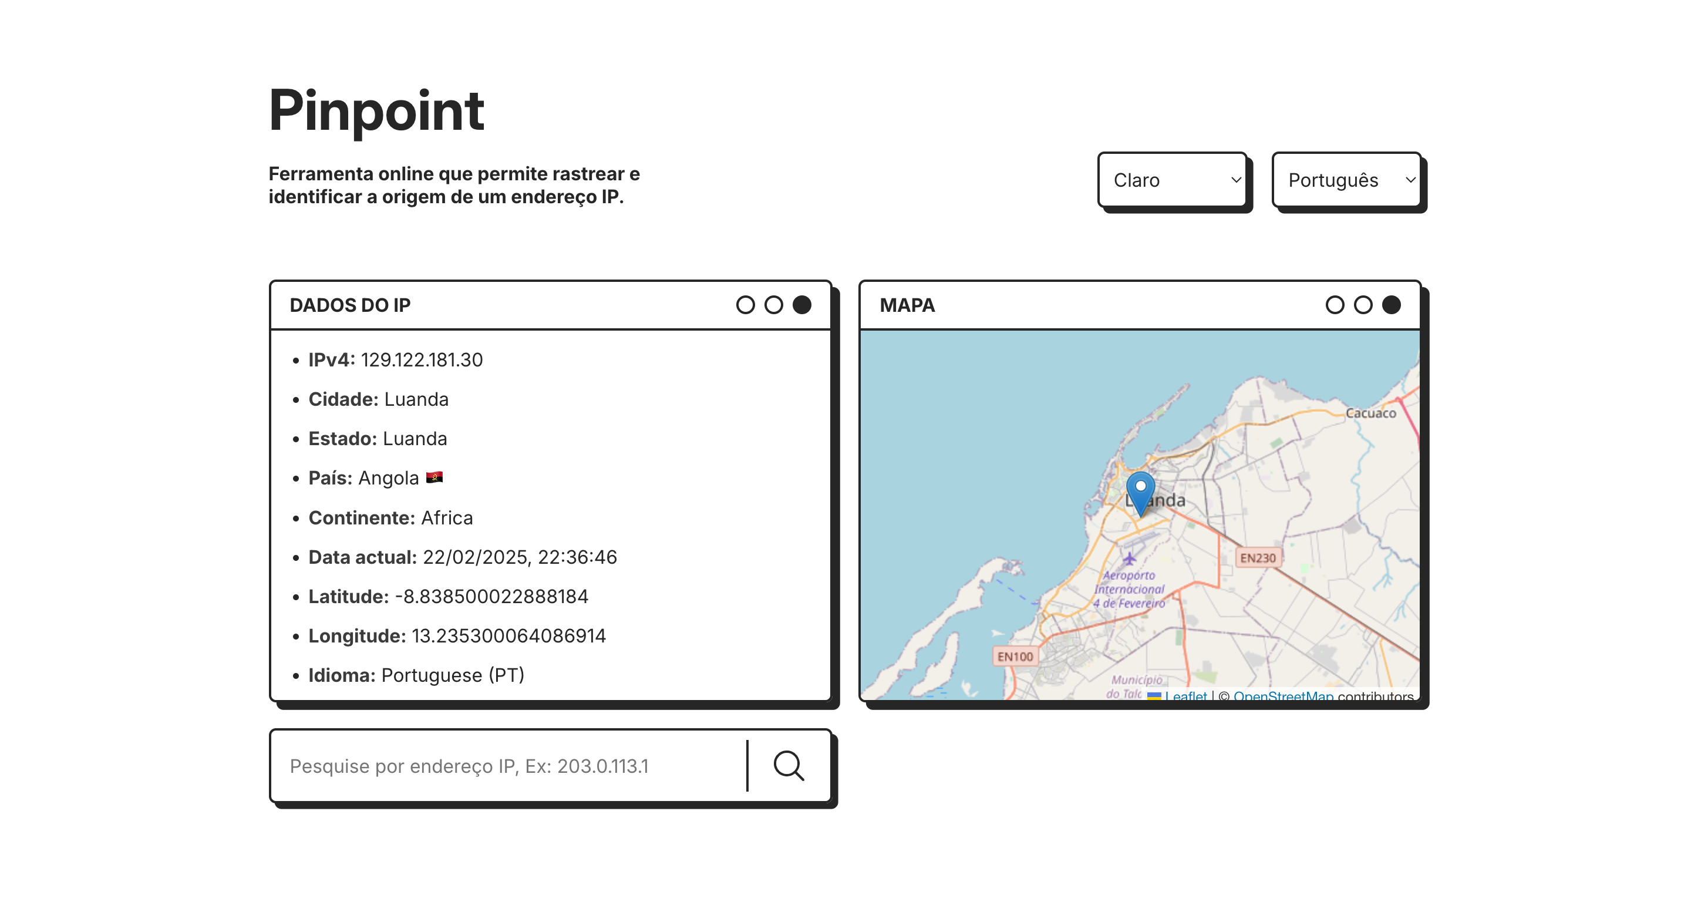Click the MAPA panel title
This screenshot has height=922, width=1691.
[x=907, y=305]
